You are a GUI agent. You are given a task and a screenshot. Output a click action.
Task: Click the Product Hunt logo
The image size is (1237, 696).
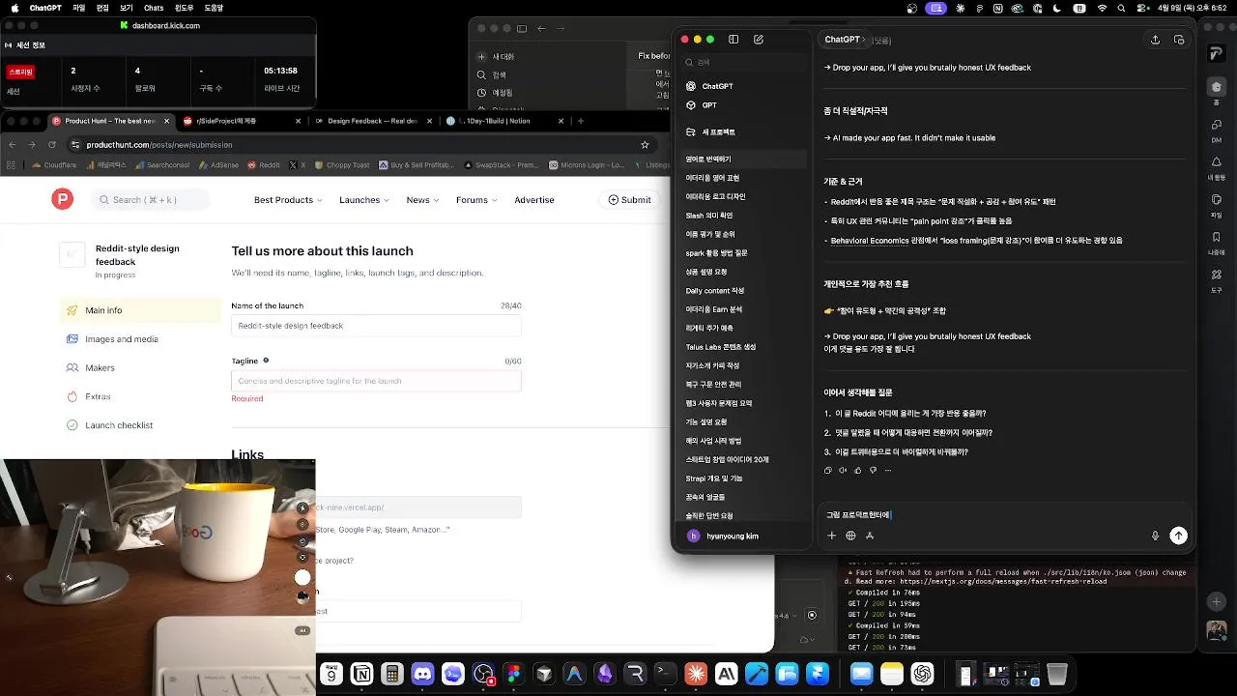(x=62, y=199)
